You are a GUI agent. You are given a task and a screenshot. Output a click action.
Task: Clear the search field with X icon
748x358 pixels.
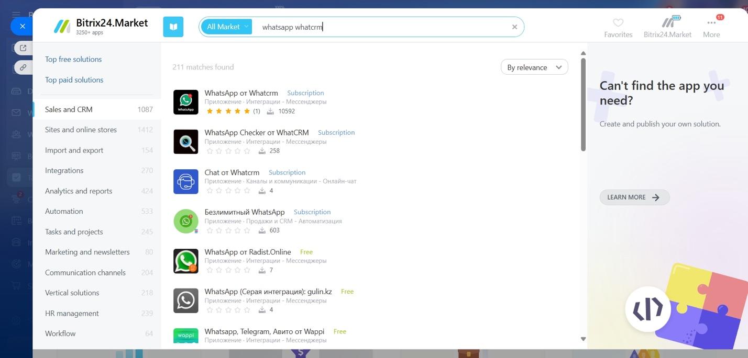click(x=514, y=27)
